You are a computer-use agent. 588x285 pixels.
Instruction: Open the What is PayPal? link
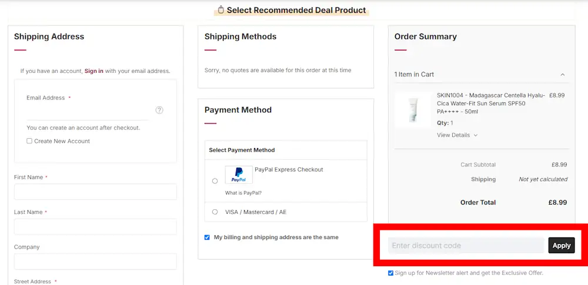243,193
